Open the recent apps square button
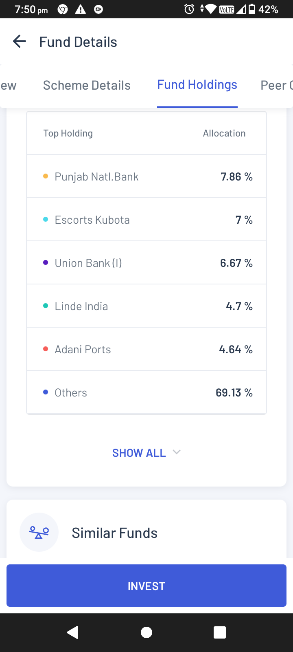The image size is (293, 652). click(x=220, y=632)
